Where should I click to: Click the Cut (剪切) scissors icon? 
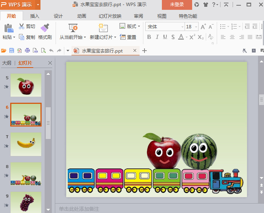coord(22,26)
